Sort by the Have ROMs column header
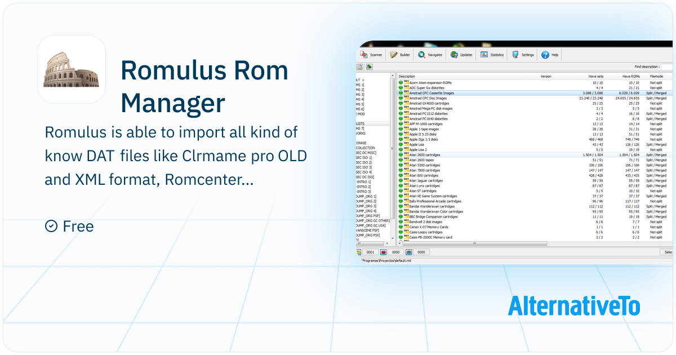676x355 pixels. click(624, 76)
